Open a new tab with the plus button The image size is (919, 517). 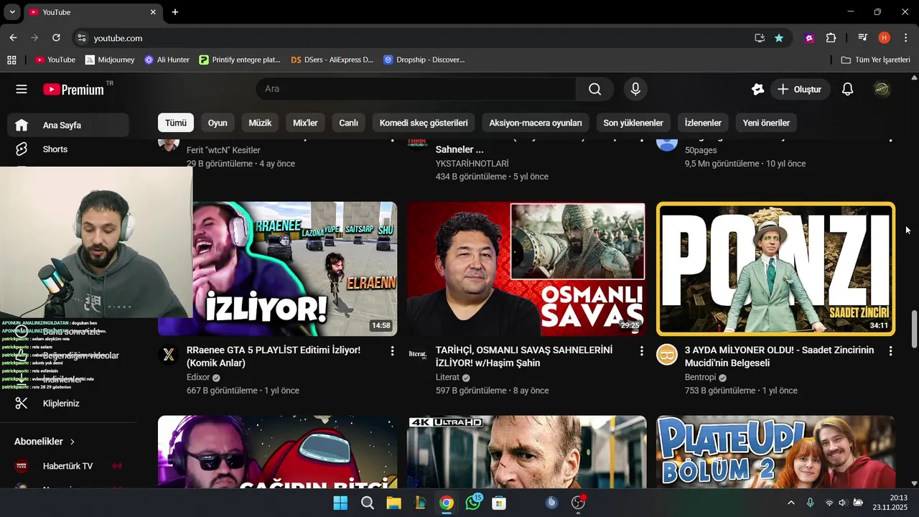click(x=175, y=12)
